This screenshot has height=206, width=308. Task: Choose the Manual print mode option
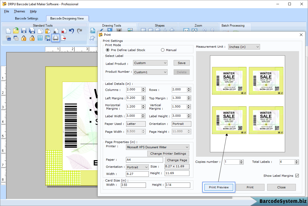[162, 50]
